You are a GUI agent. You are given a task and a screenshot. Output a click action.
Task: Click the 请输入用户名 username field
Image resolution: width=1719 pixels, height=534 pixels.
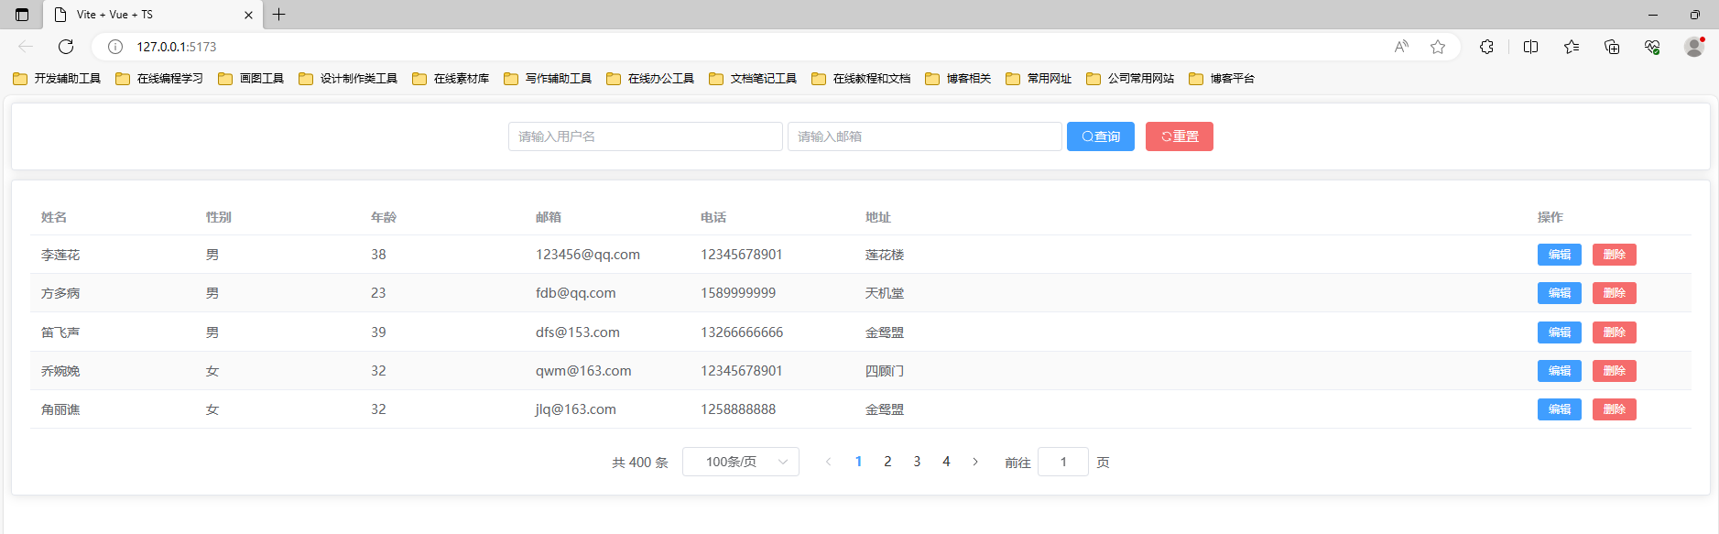(x=646, y=136)
